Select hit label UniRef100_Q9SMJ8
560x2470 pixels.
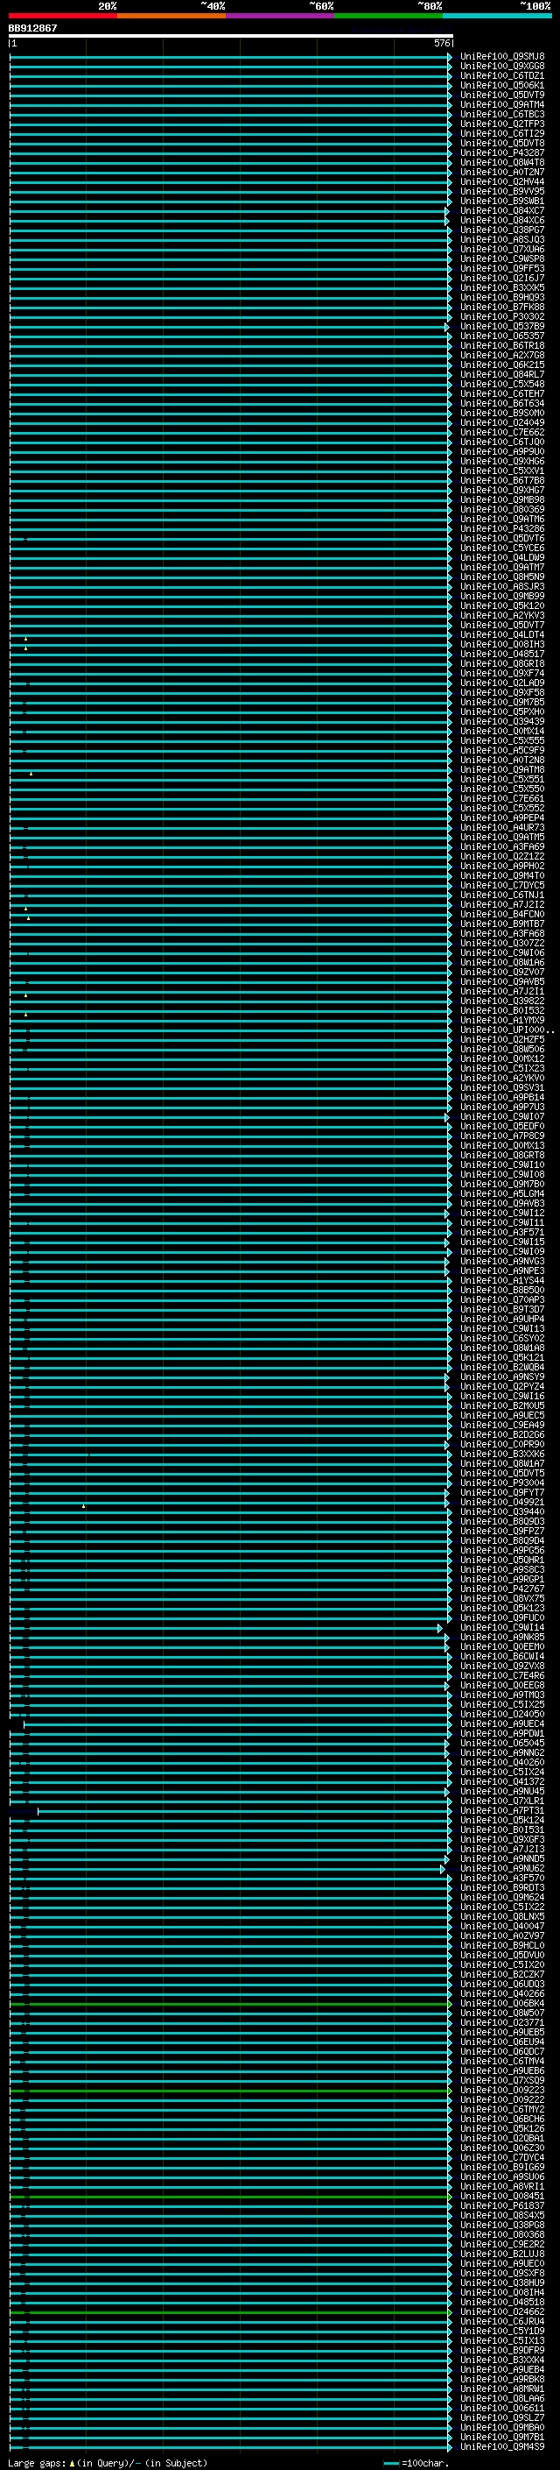[501, 57]
